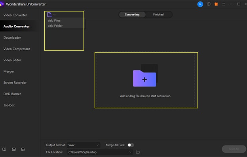Open the File Location path dropdown
The image size is (247, 157).
coord(100,152)
